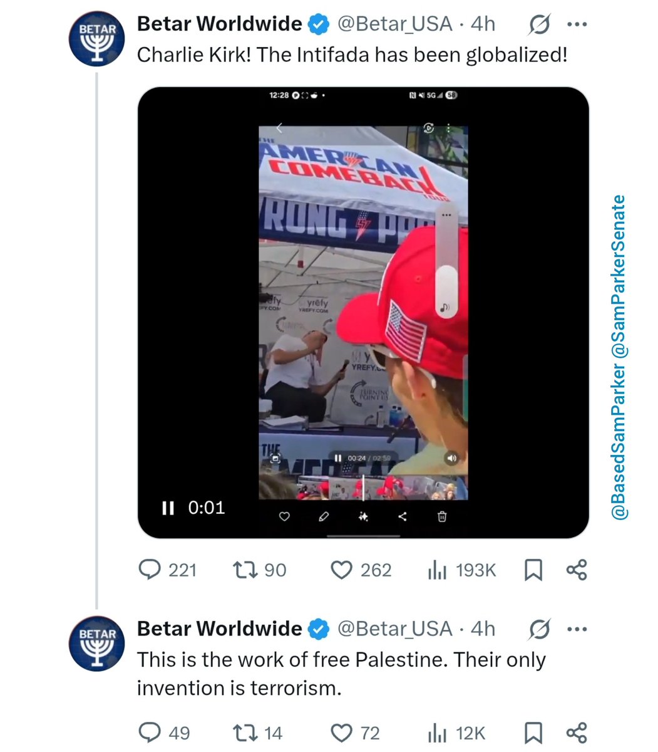The height and width of the screenshot is (752, 658).
Task: Repost the second post with 14 reposts
Action: coord(257,733)
